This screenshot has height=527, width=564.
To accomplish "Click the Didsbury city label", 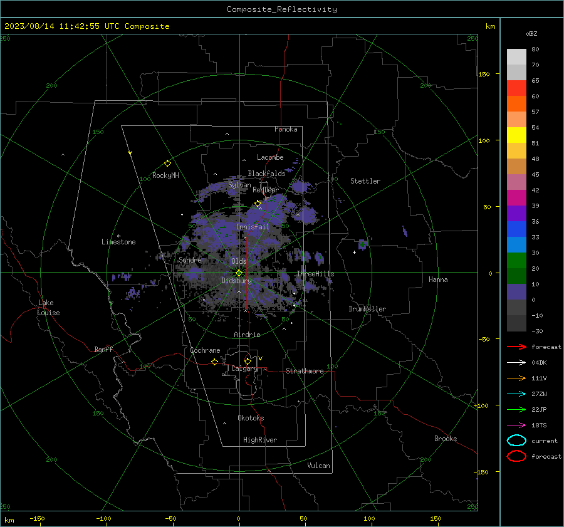I will (237, 281).
